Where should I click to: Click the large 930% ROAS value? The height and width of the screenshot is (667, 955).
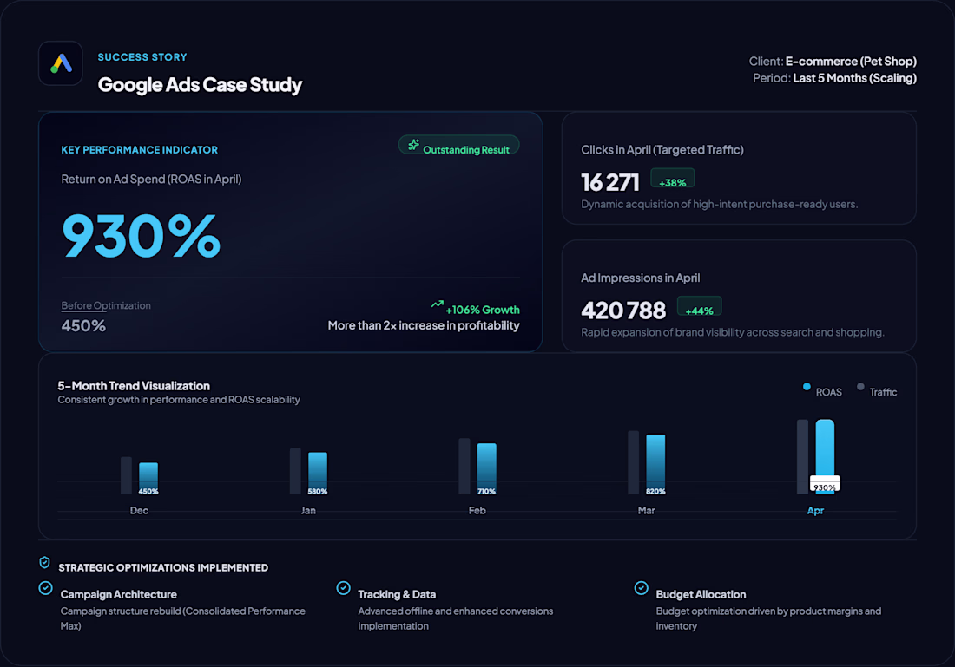(x=142, y=236)
